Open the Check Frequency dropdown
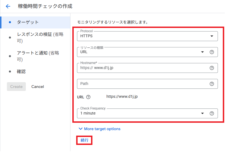Image resolution: width=225 pixels, height=163 pixels. click(x=142, y=113)
